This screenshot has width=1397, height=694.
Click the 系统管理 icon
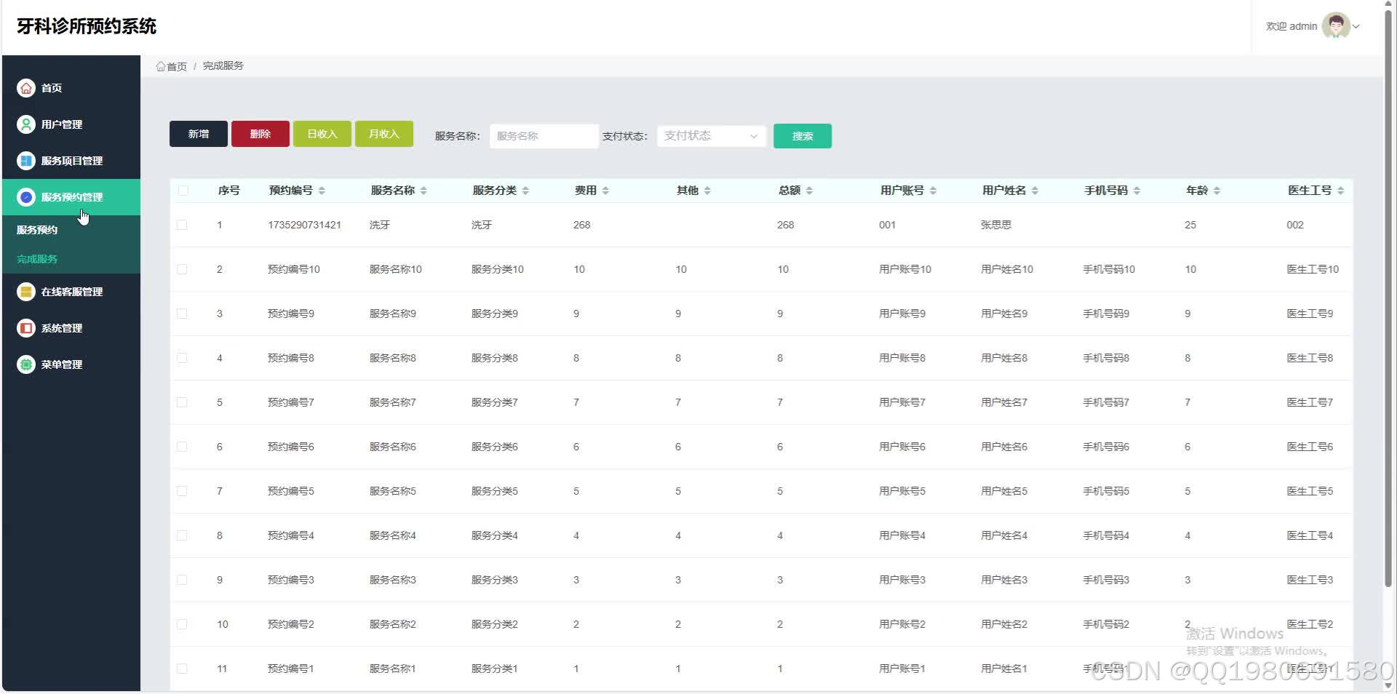[x=26, y=328]
